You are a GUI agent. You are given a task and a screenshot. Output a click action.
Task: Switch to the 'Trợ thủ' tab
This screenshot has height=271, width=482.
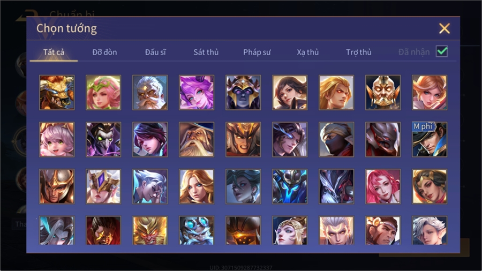[359, 52]
